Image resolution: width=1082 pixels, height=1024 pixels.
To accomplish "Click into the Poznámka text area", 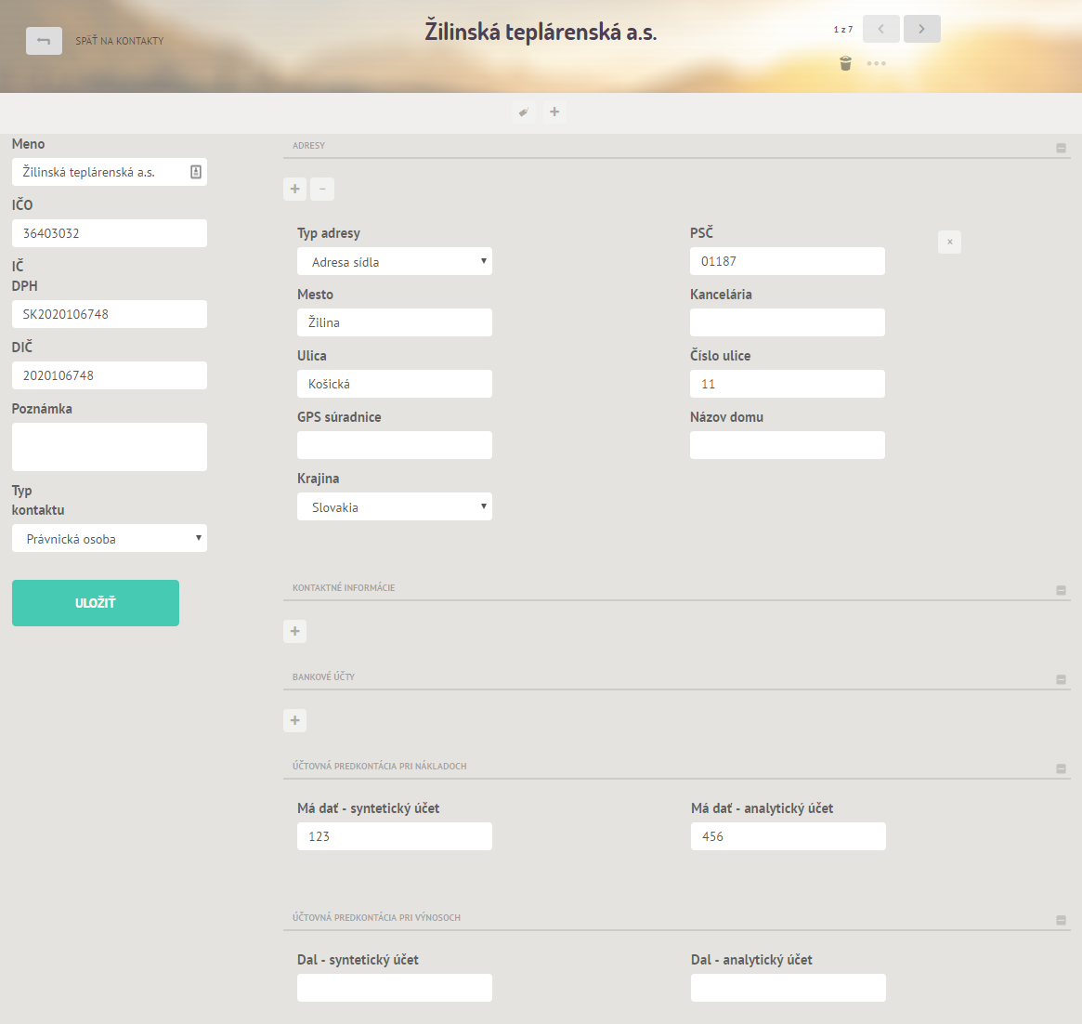I will tap(110, 447).
